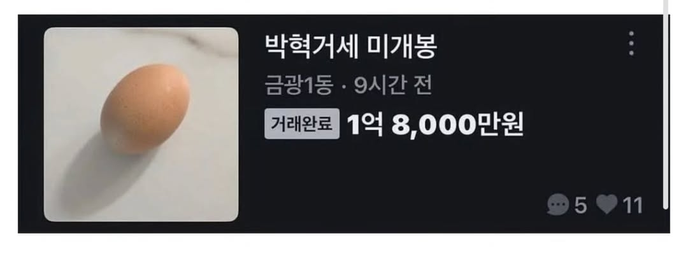The width and height of the screenshot is (688, 273).
Task: Click the 1억 portion of the price
Action: (x=364, y=125)
